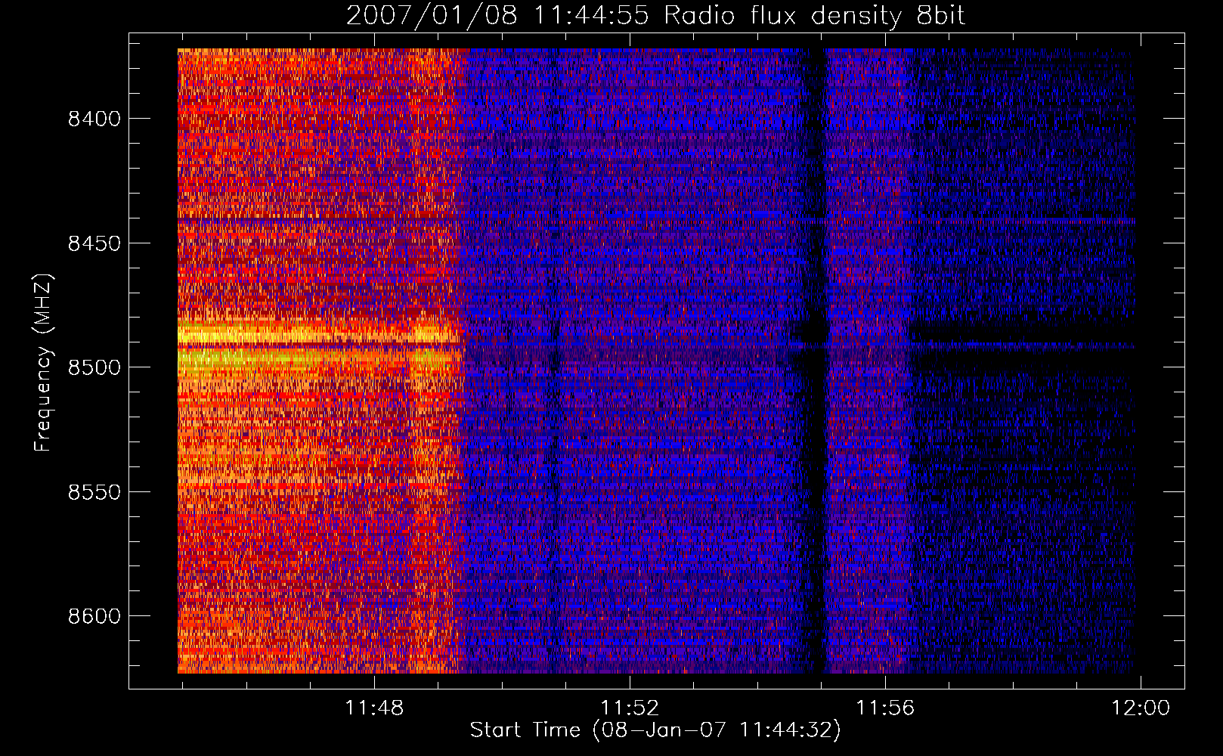Click the plot title "2007/01/08 11:44:55 Radio flux density 8bit"
This screenshot has height=756, width=1223.
pos(655,16)
